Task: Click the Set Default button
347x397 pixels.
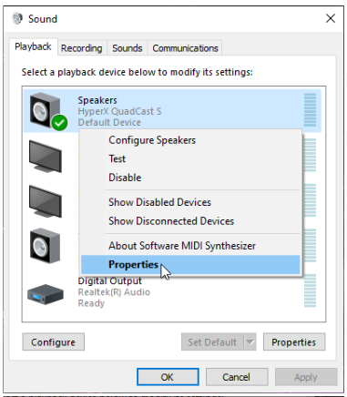Action: pyautogui.click(x=212, y=342)
